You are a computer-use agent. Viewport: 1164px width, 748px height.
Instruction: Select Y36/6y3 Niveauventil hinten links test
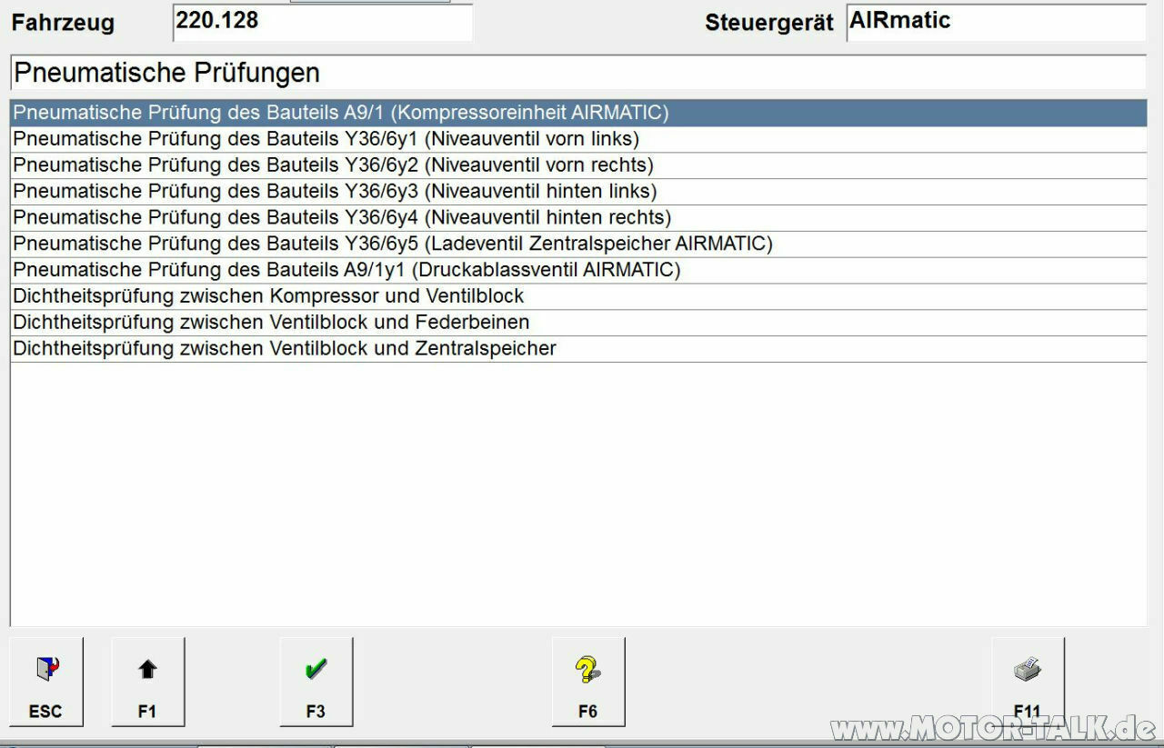tap(578, 192)
